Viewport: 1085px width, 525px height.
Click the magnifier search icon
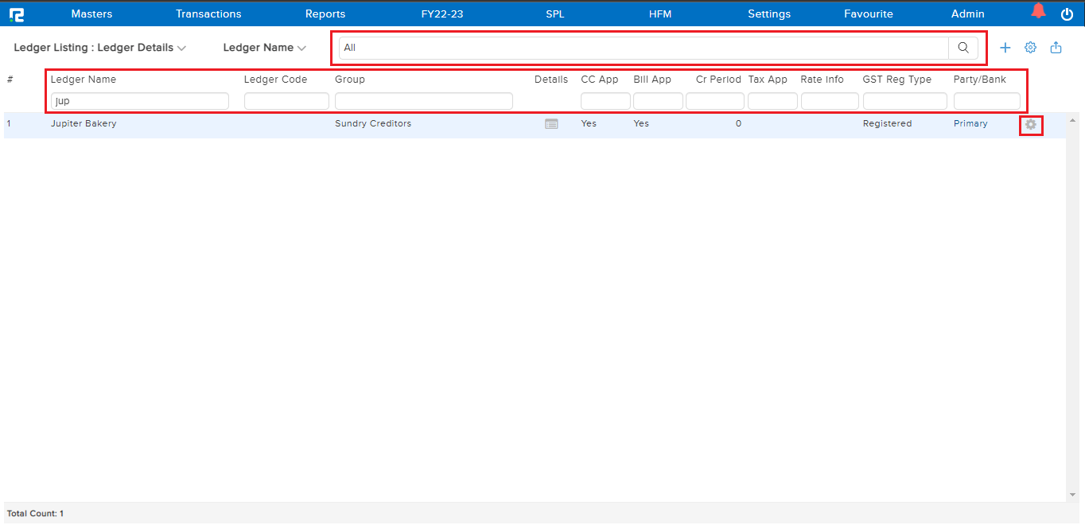click(963, 48)
